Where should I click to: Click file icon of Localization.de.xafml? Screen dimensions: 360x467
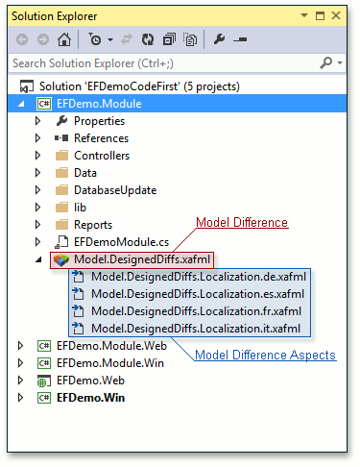coord(78,277)
